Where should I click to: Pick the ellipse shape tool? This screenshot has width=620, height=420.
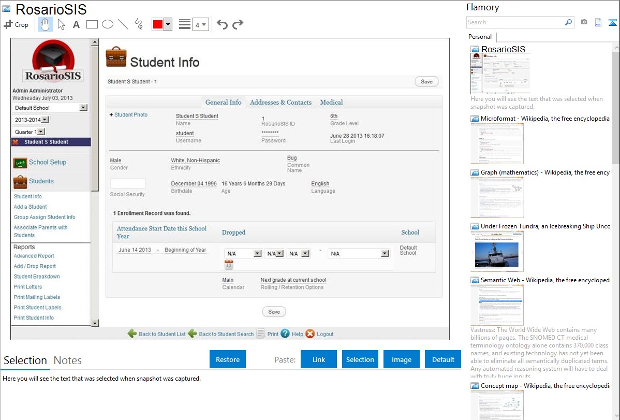[x=107, y=24]
